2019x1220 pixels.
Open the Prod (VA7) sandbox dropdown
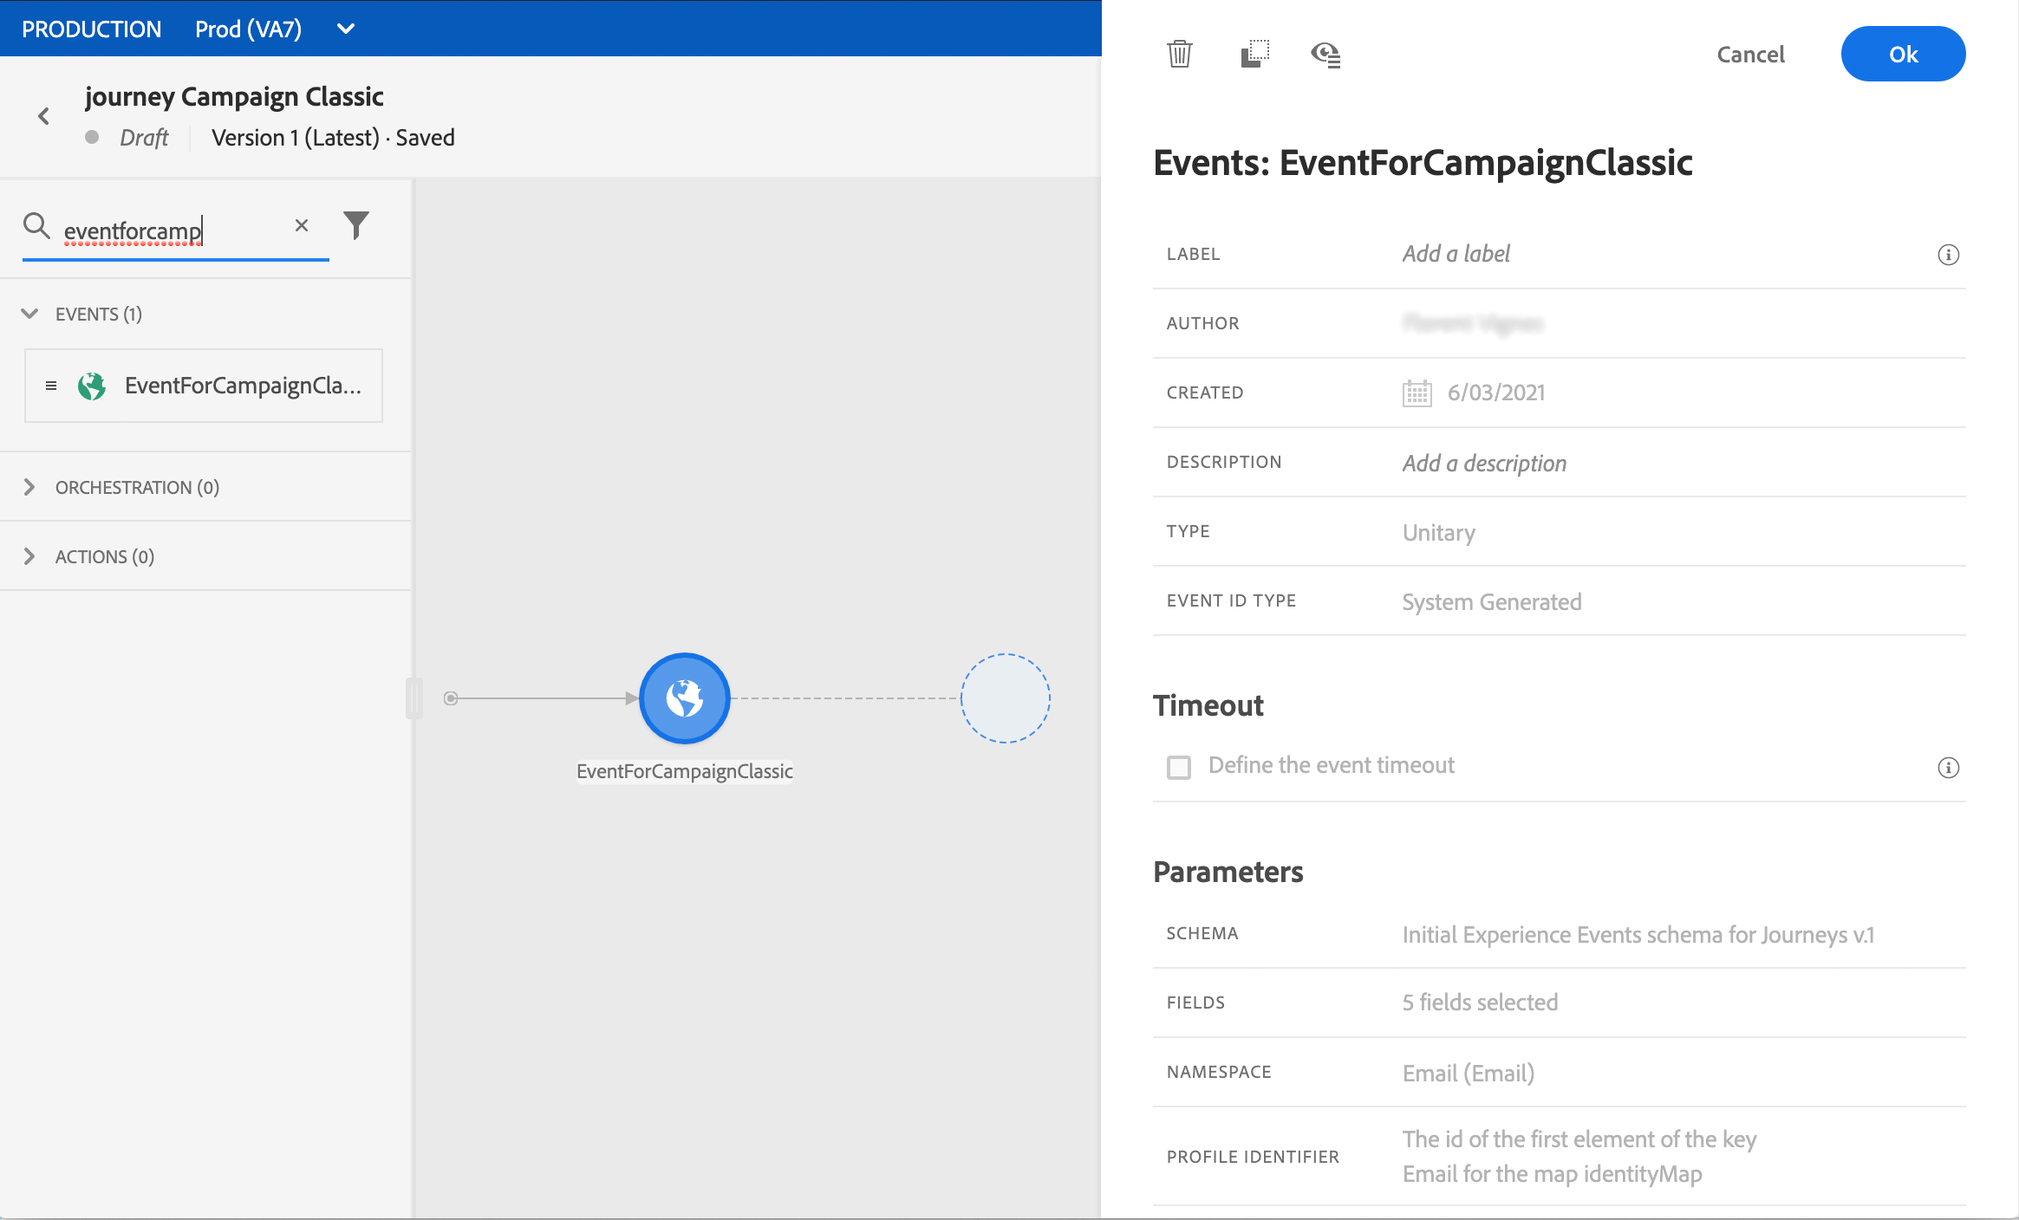coord(345,29)
